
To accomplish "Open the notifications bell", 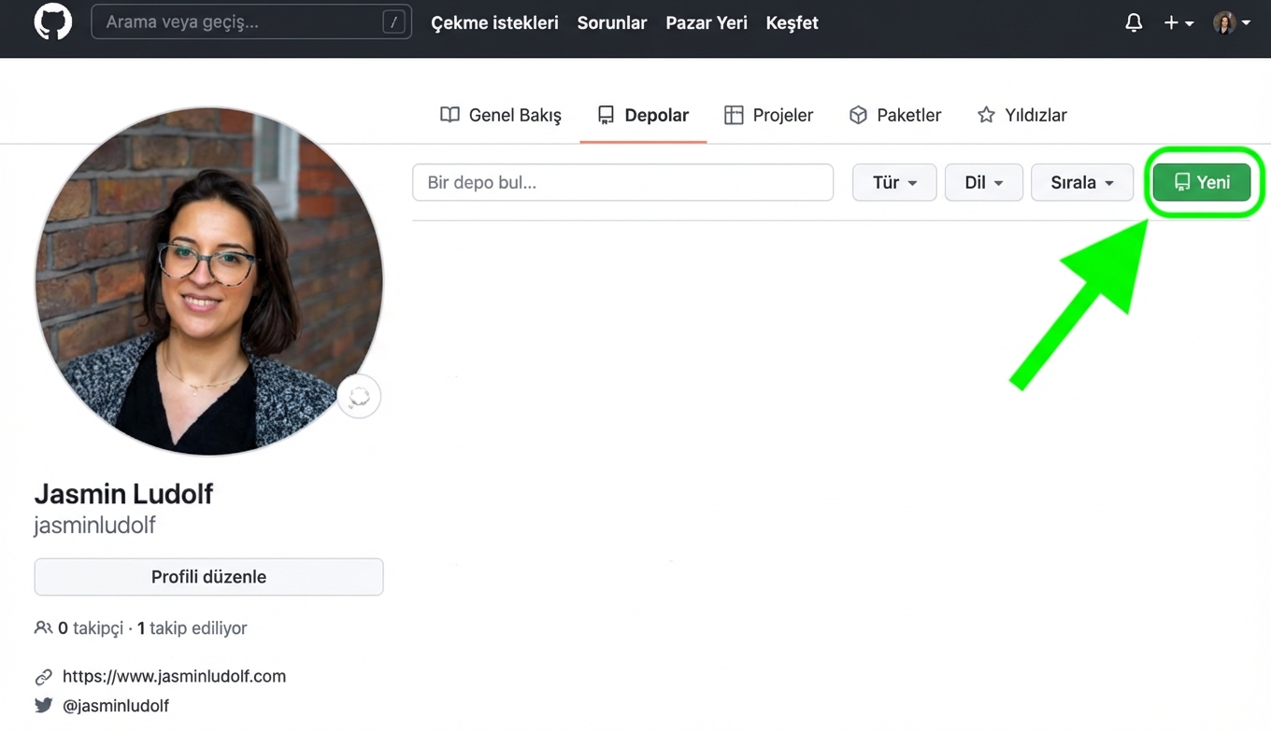I will (x=1133, y=22).
